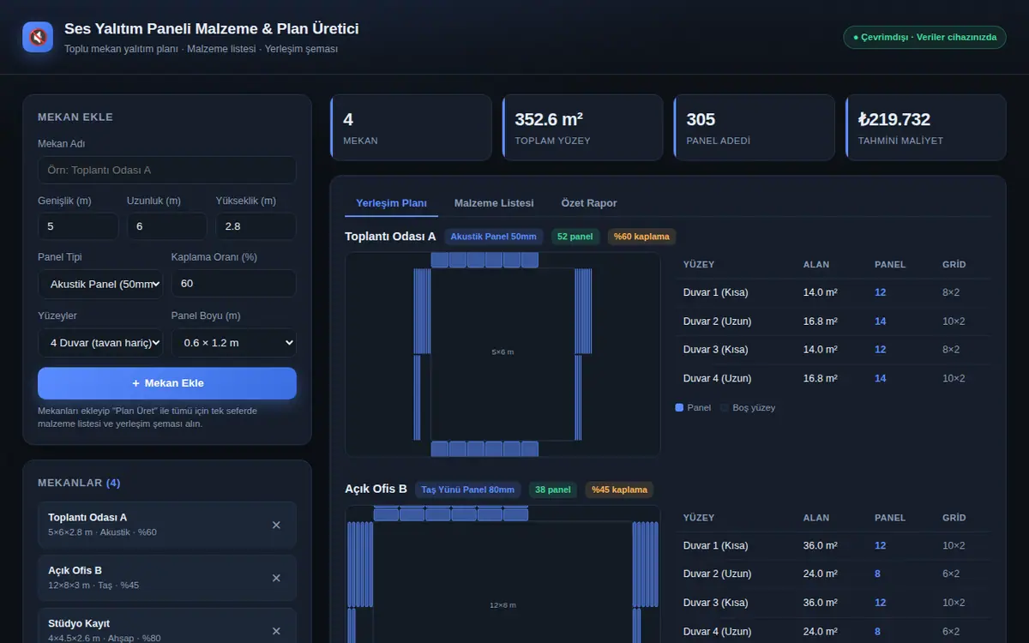This screenshot has height=643, width=1029.
Task: Remove Stüdyo Kayıt using its X icon
Action: point(276,631)
